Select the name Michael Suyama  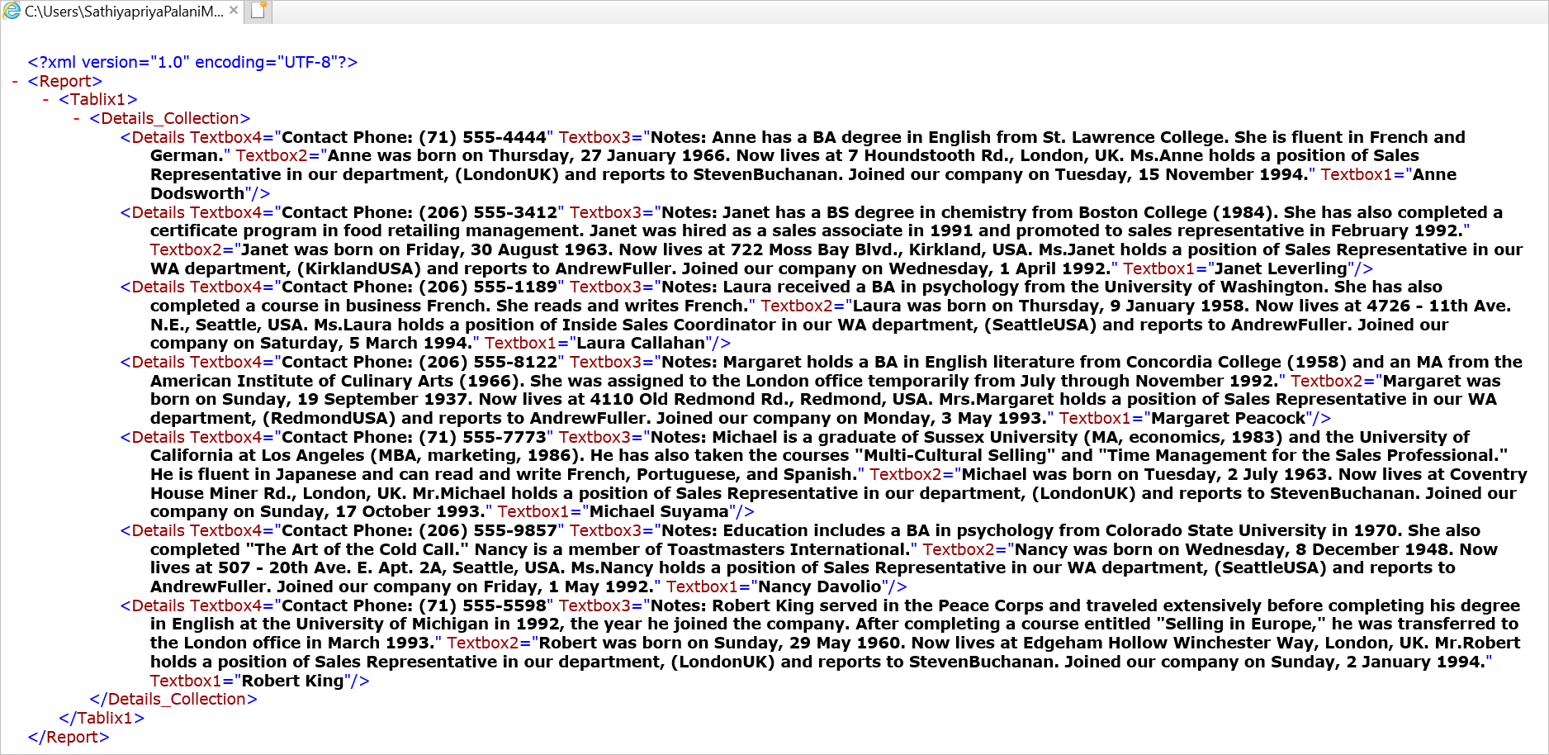coord(661,512)
